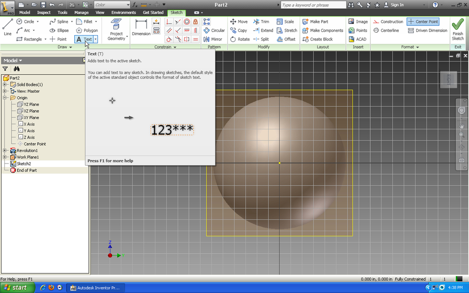Toggle Driven Dimension mode
Image resolution: width=469 pixels, height=293 pixels.
click(x=427, y=30)
